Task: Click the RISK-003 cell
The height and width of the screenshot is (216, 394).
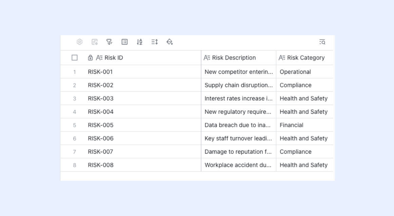Action: coord(143,98)
